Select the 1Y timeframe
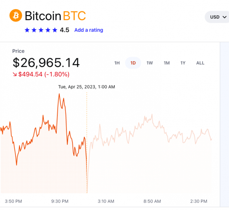The height and width of the screenshot is (210, 229). 183,63
